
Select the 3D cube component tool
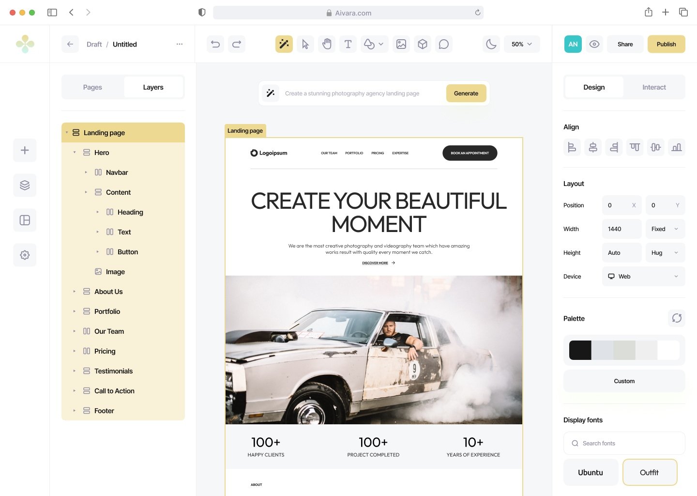[423, 44]
